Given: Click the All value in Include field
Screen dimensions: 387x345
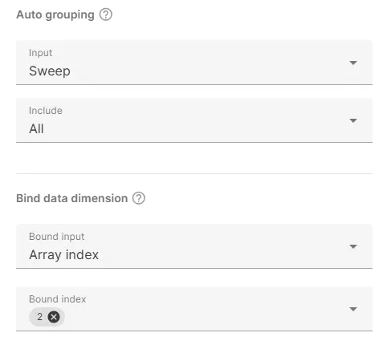Looking at the screenshot, I should click(36, 129).
